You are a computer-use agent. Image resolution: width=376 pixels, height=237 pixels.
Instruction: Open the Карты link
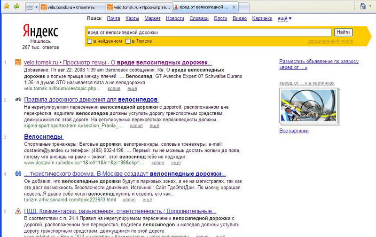coord(132,18)
